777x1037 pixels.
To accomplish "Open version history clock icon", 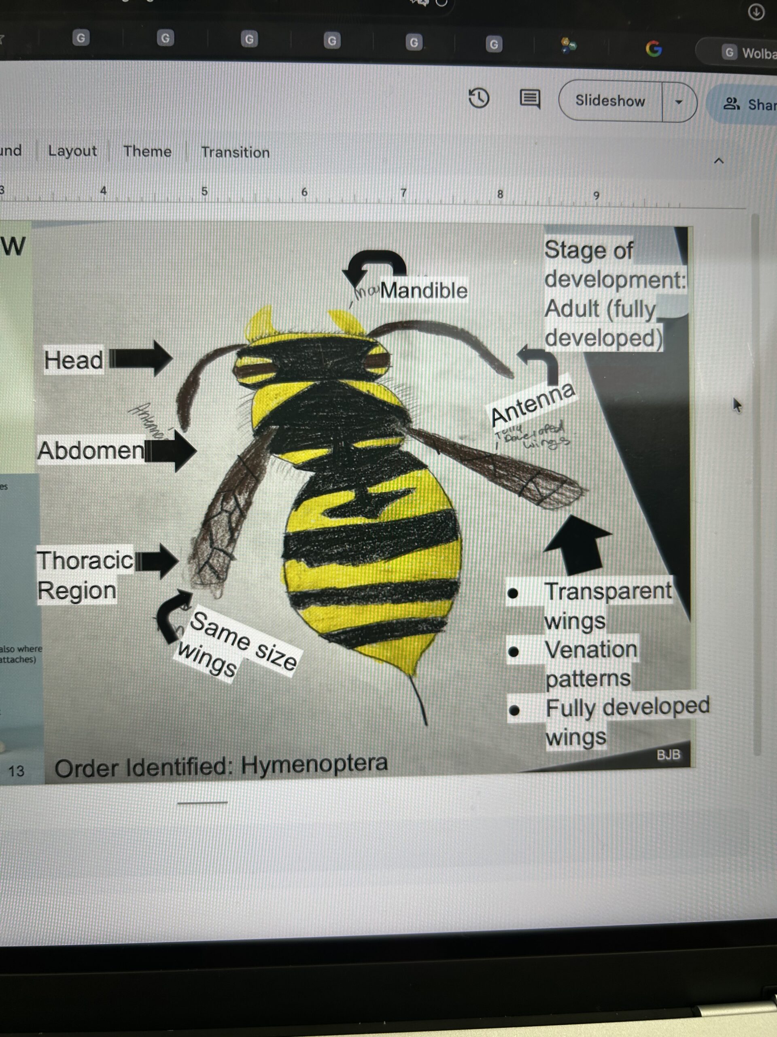I will (479, 98).
